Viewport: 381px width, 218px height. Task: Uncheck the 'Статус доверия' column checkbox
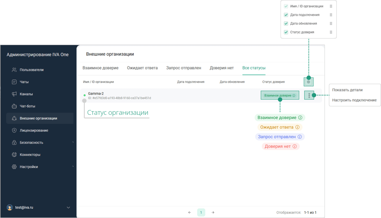pos(286,32)
